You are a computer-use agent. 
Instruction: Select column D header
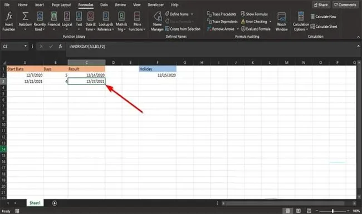click(x=114, y=62)
